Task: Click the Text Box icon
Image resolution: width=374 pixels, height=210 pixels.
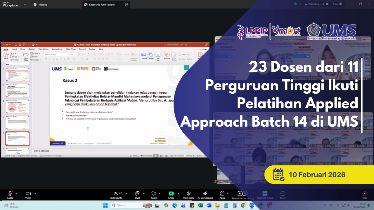Action: 158,56
